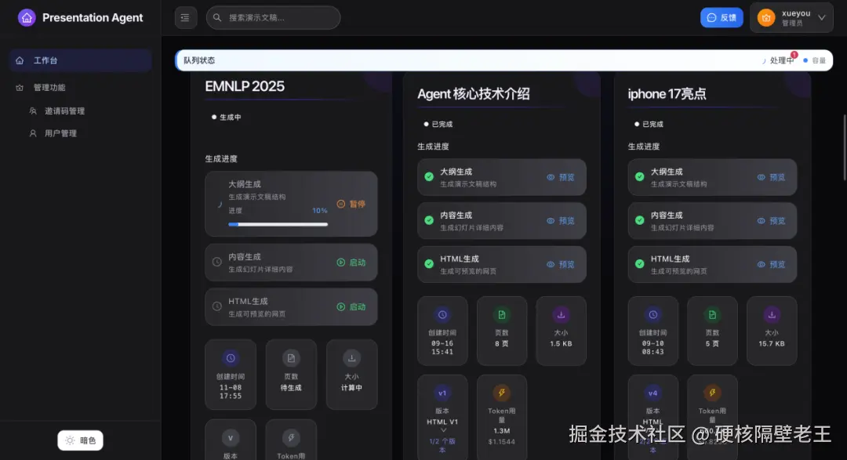Start 内容生成 for EMNLP 2025
The width and height of the screenshot is (847, 460).
351,263
